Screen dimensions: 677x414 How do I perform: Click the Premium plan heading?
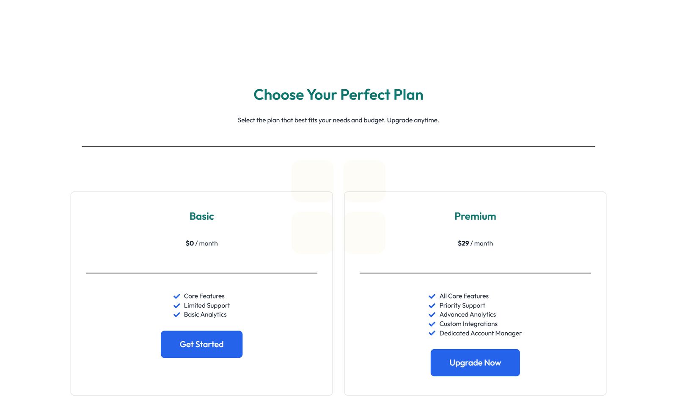click(x=475, y=216)
